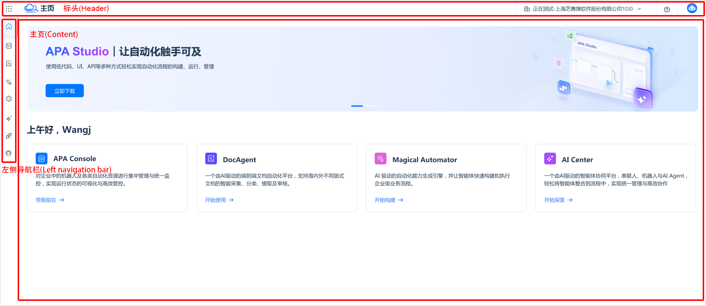
Task: Click the building icon beside the company name
Action: (527, 9)
